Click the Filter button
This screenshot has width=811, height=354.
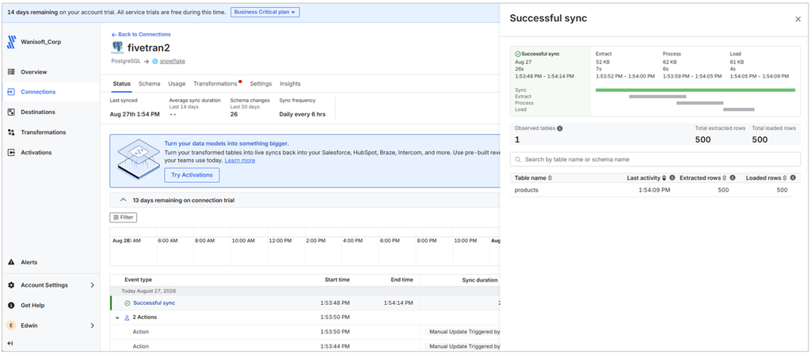(x=123, y=217)
